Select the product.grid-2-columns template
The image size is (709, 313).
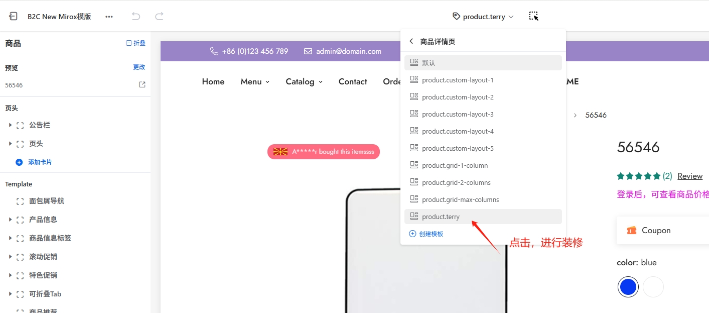[x=456, y=183]
